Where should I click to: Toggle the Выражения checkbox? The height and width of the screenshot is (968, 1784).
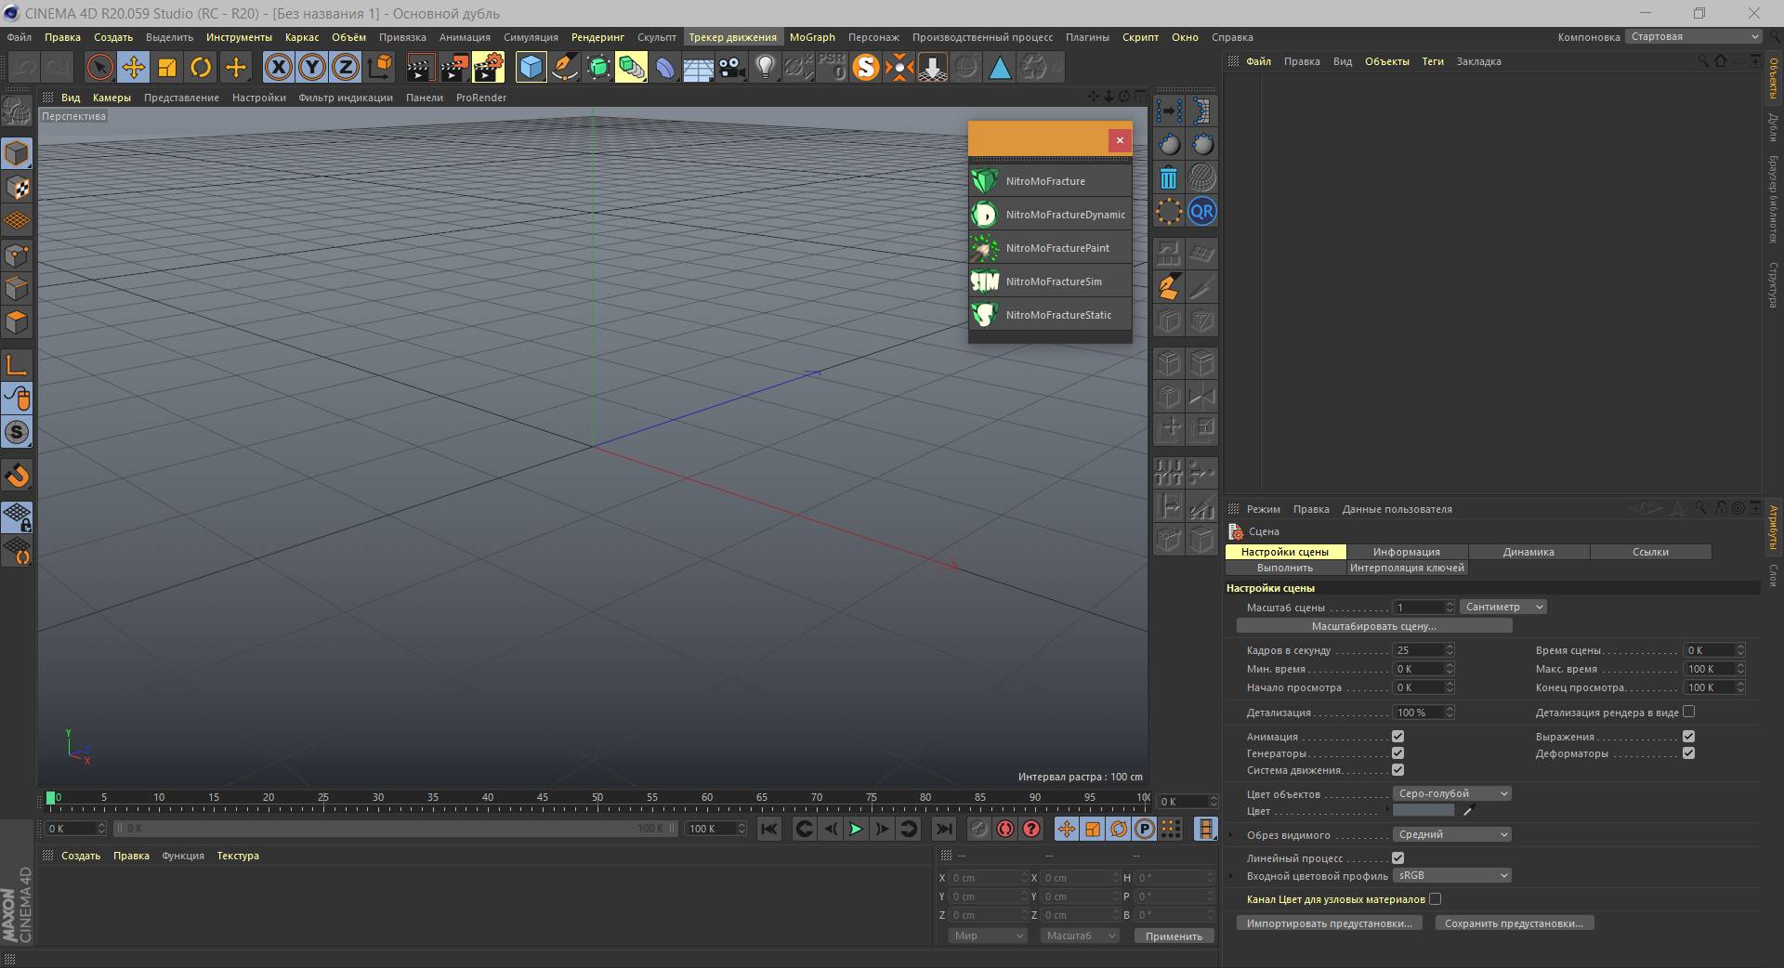coord(1688,737)
